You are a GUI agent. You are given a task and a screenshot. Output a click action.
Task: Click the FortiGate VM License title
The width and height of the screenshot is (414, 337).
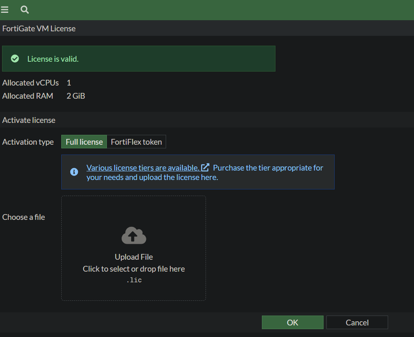pyautogui.click(x=39, y=28)
